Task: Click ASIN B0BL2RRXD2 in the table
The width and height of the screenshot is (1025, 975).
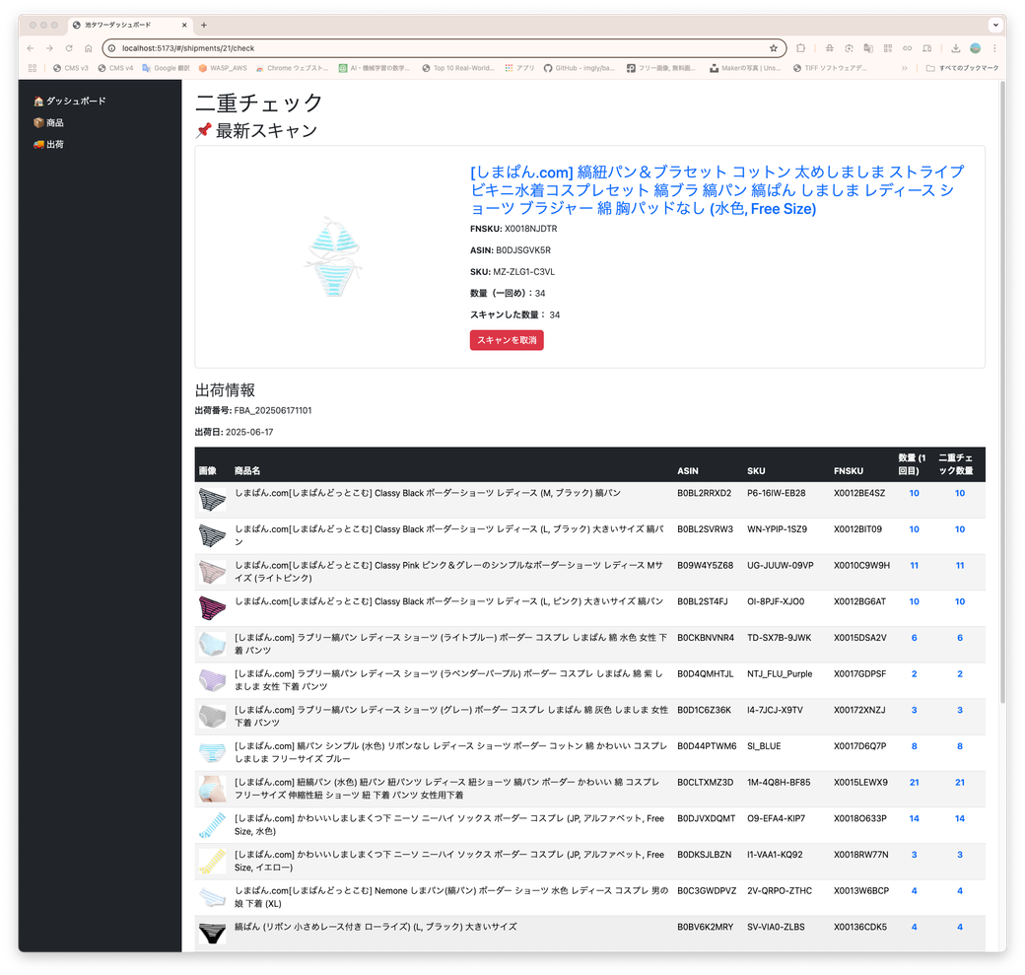Action: tap(704, 493)
